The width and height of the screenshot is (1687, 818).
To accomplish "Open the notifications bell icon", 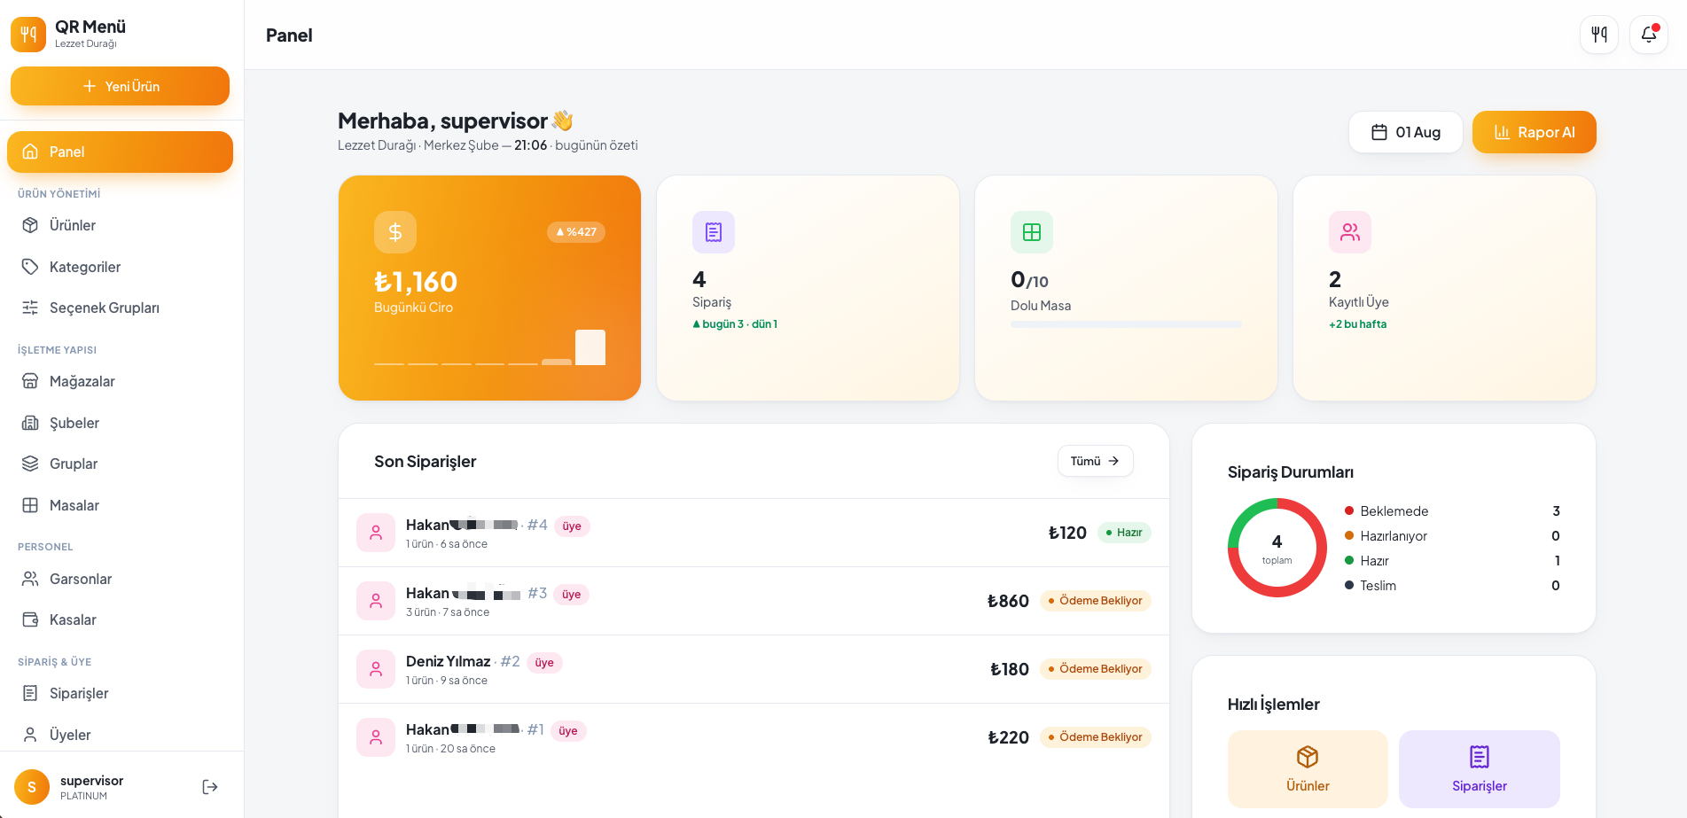I will (x=1648, y=35).
